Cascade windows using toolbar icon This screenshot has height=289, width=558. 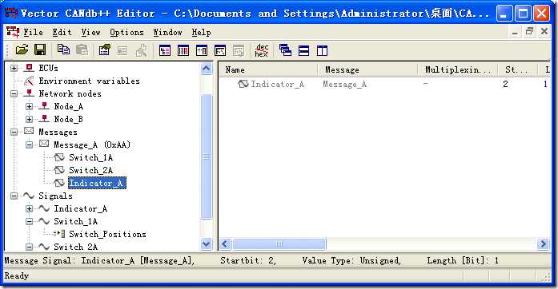point(286,50)
